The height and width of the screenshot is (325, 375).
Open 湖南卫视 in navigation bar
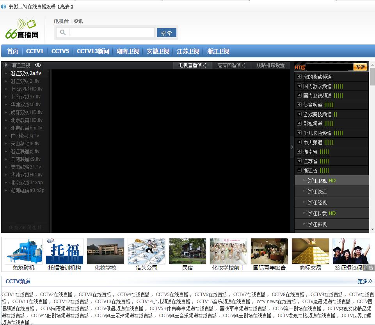[128, 51]
